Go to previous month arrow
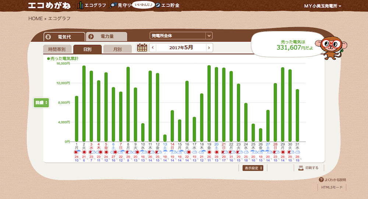The width and height of the screenshot is (368, 199). [153, 48]
